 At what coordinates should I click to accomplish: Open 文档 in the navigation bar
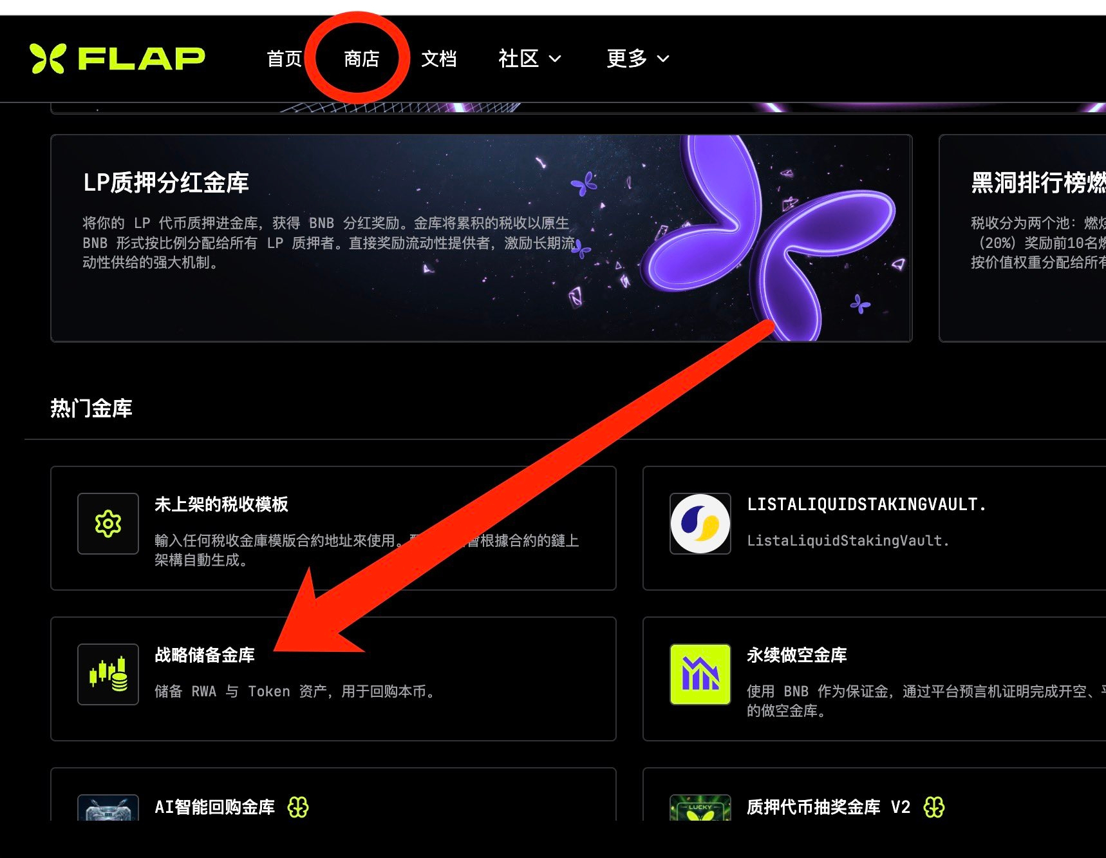[x=439, y=59]
